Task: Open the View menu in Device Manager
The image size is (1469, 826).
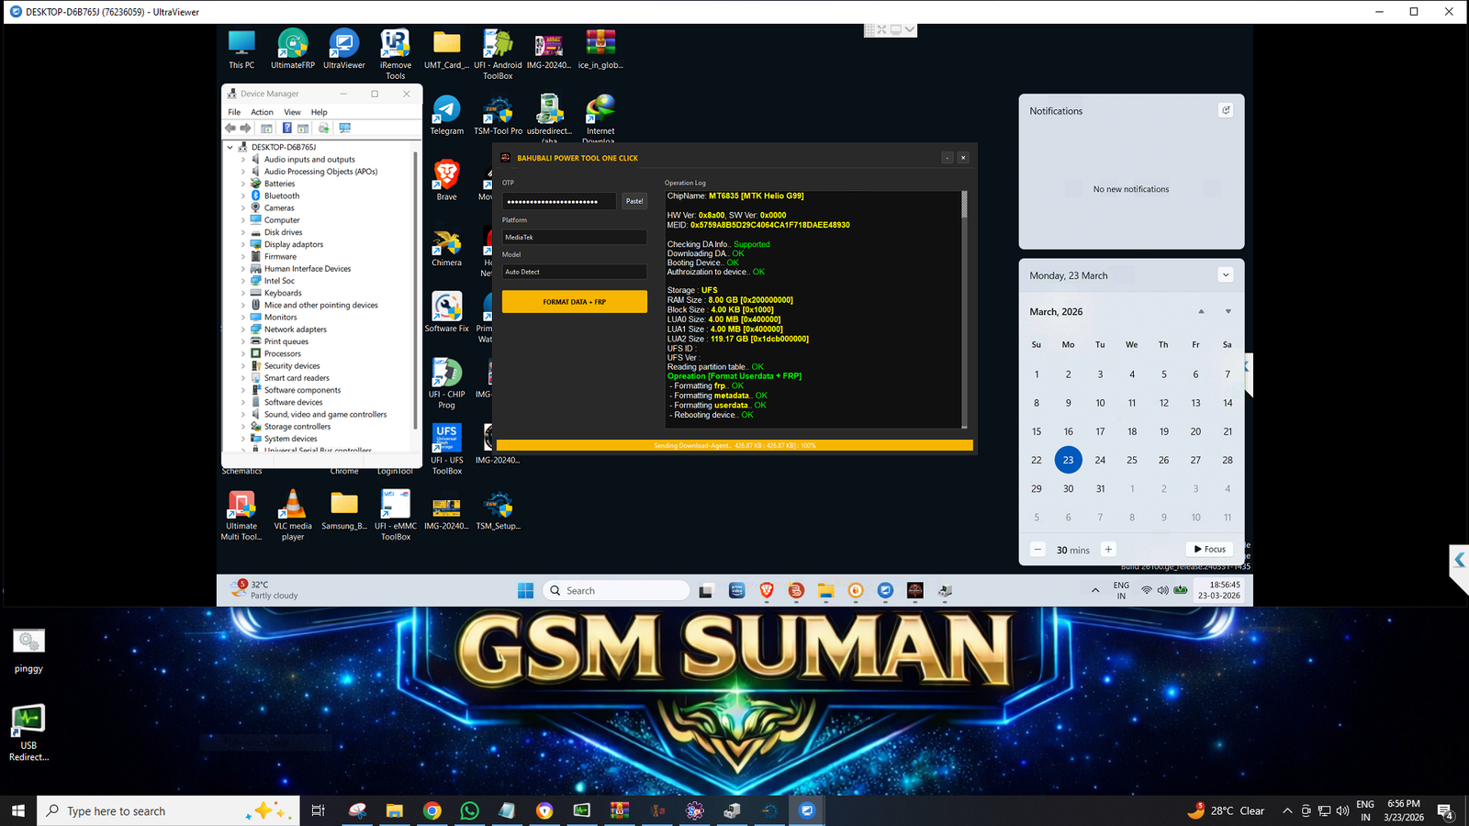Action: [x=292, y=112]
